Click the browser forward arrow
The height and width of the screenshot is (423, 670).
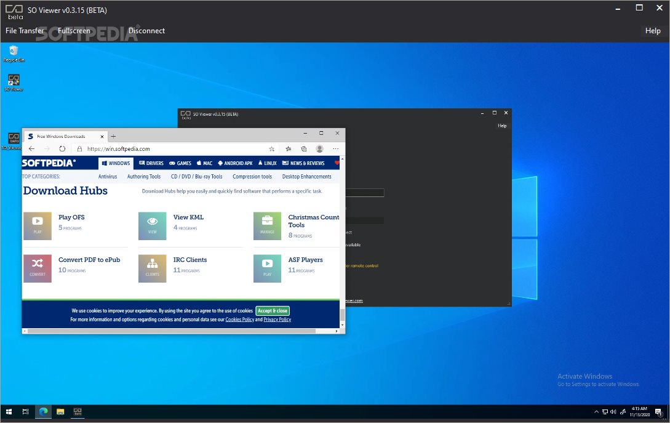click(x=47, y=149)
